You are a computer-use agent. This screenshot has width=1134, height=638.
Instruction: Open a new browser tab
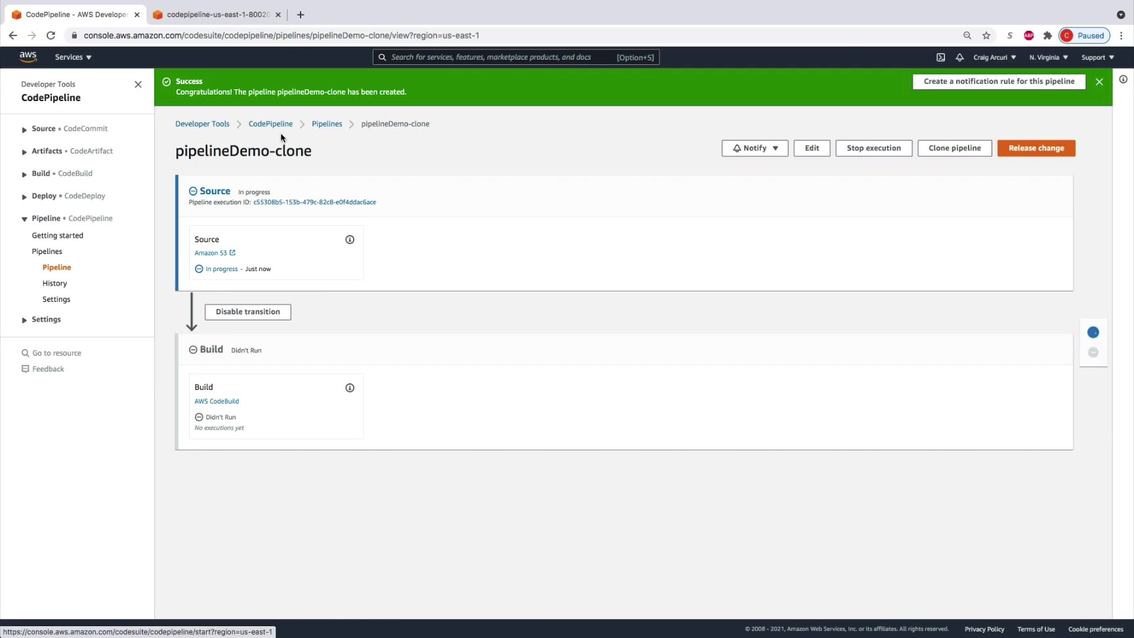301,14
